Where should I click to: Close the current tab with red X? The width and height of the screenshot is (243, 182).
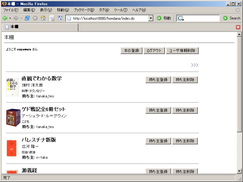[x=238, y=27]
